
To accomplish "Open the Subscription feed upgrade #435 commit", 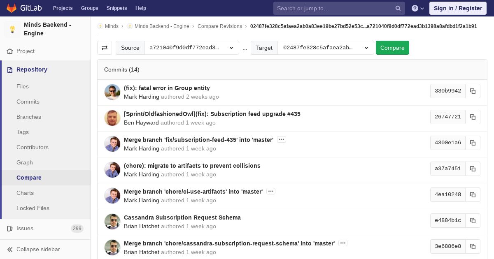I will coord(212,114).
